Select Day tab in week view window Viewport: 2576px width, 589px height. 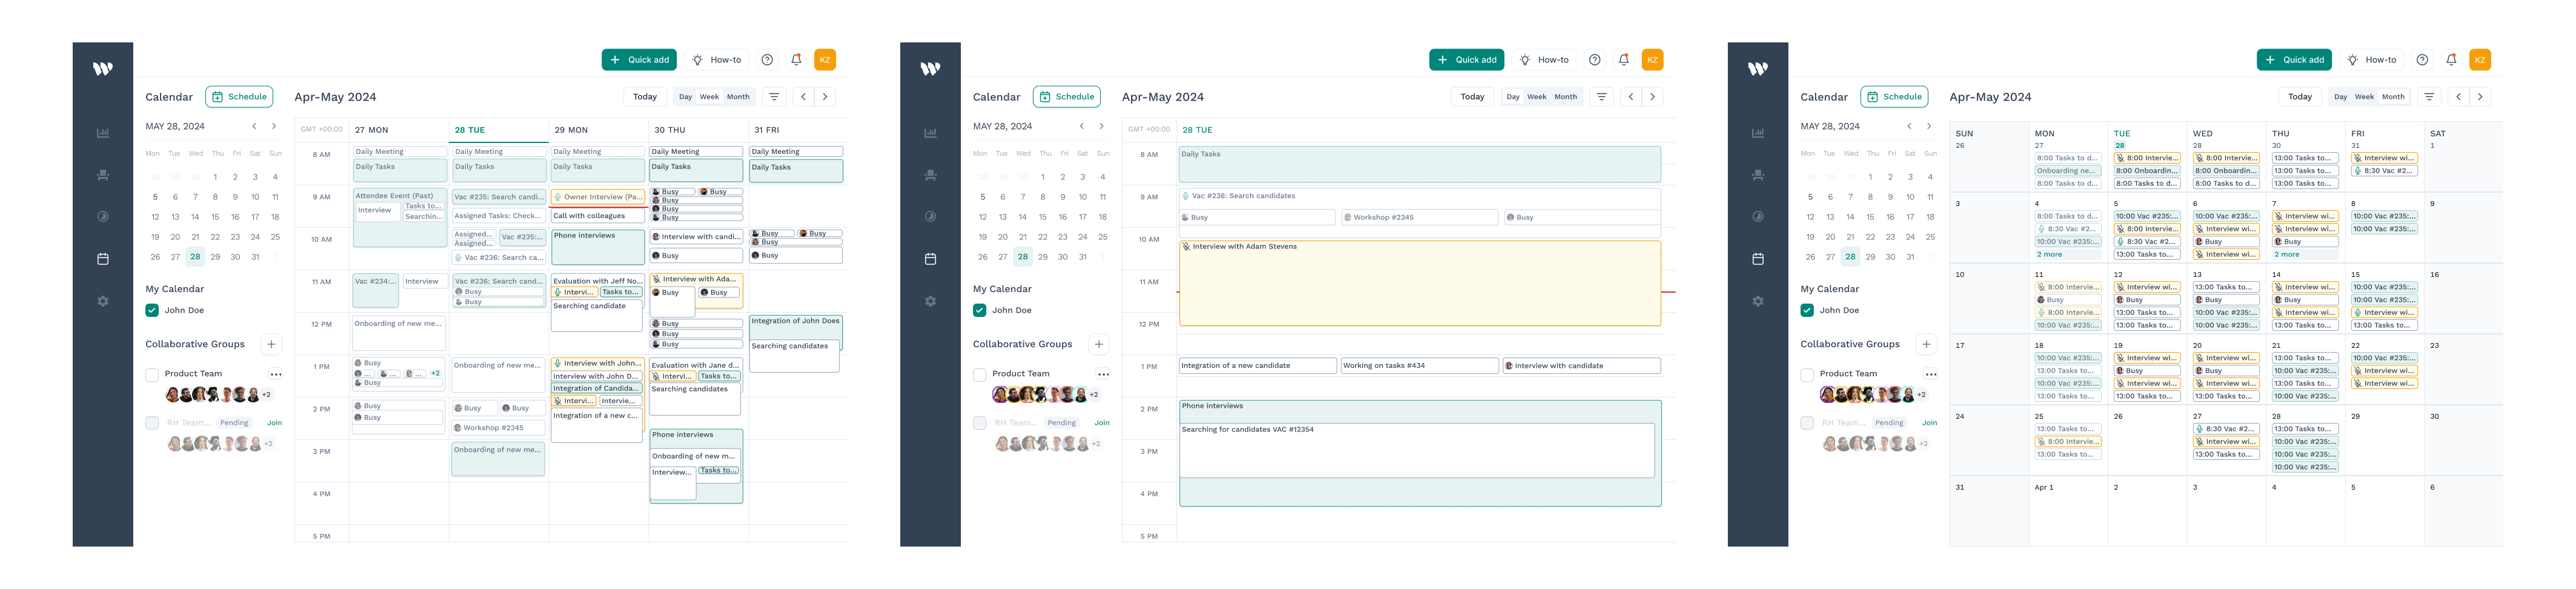[x=685, y=97]
